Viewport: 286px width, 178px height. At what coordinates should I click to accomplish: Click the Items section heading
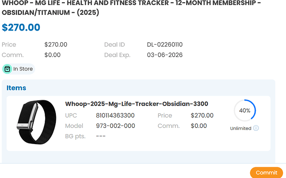click(x=16, y=88)
